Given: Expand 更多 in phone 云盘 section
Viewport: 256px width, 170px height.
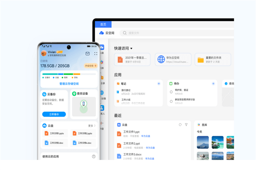Looking at the screenshot, I should click(91, 126).
